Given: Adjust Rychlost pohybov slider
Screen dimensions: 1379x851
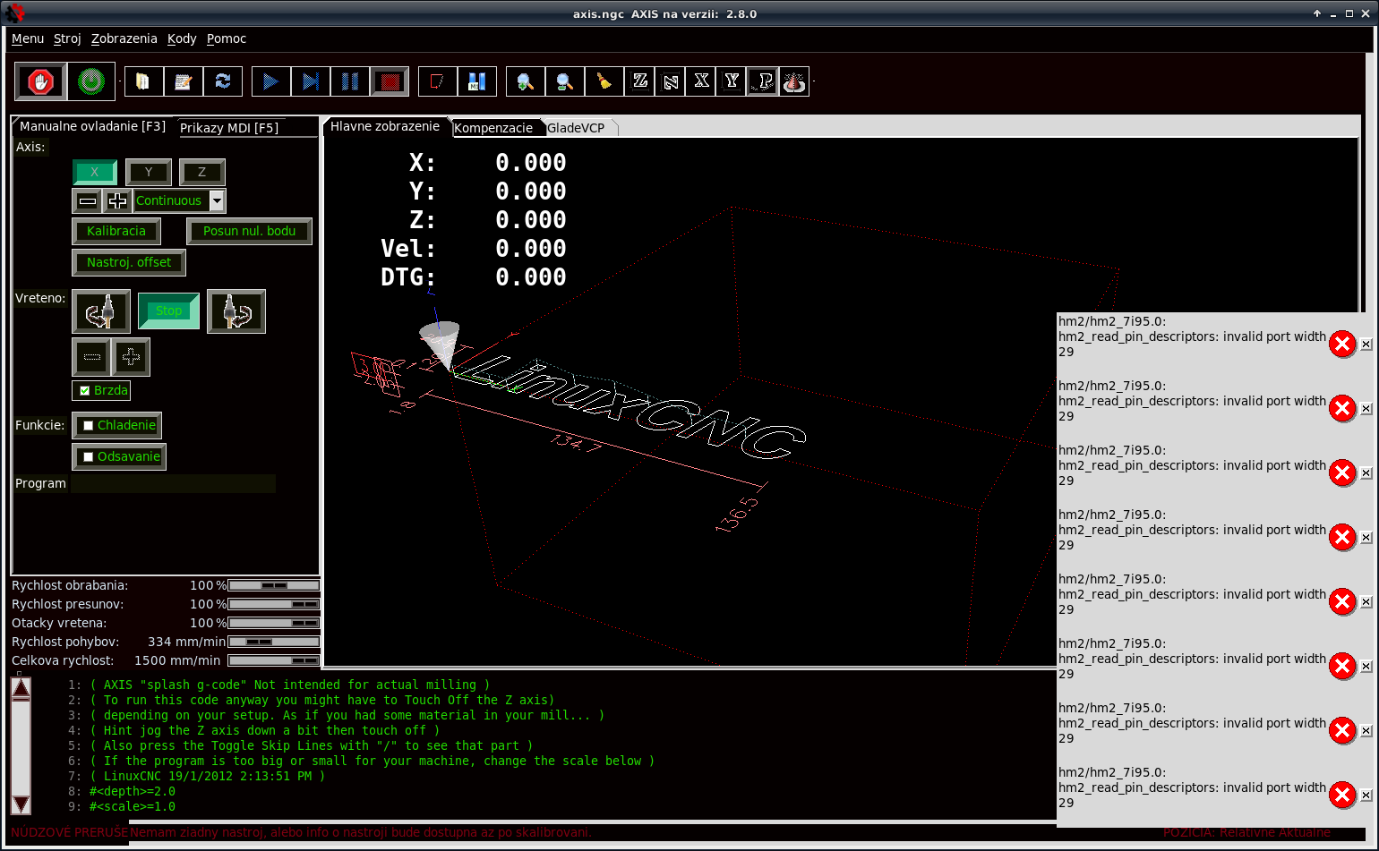Looking at the screenshot, I should click(274, 642).
